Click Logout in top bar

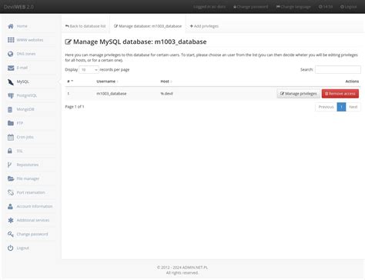[x=348, y=7]
